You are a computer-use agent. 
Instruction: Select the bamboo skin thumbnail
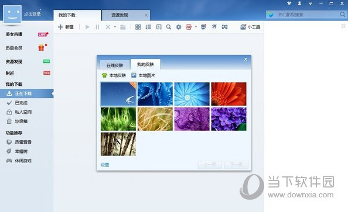coord(118,144)
